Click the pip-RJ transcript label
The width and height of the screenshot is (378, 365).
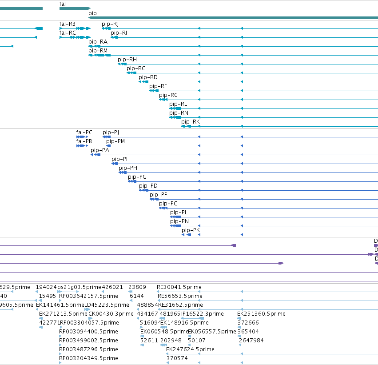[110, 24]
